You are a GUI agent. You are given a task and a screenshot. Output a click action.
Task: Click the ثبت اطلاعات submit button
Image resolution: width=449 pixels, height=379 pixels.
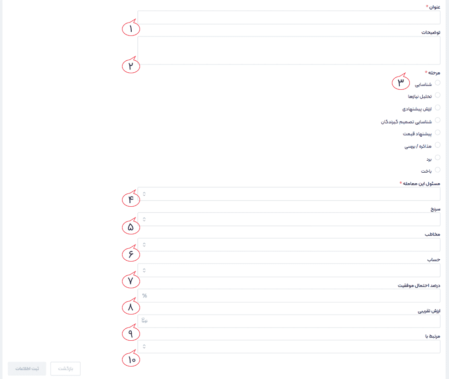click(27, 369)
